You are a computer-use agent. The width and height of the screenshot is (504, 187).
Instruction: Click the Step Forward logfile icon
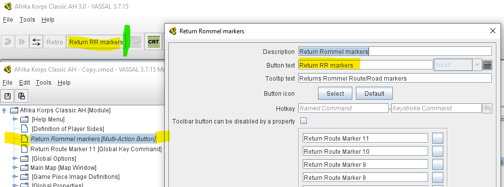(22, 42)
